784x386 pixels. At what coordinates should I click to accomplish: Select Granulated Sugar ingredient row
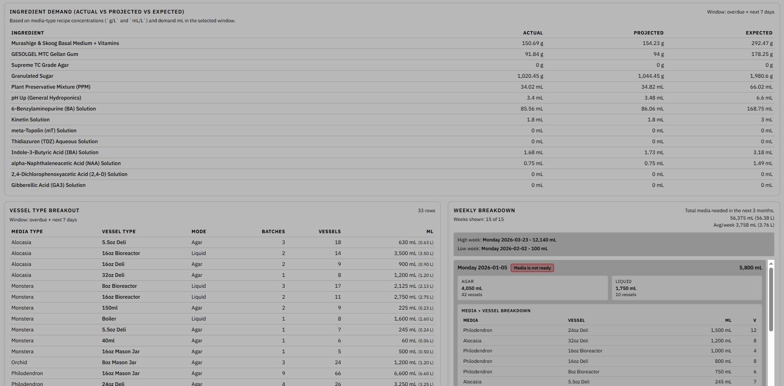pos(392,76)
